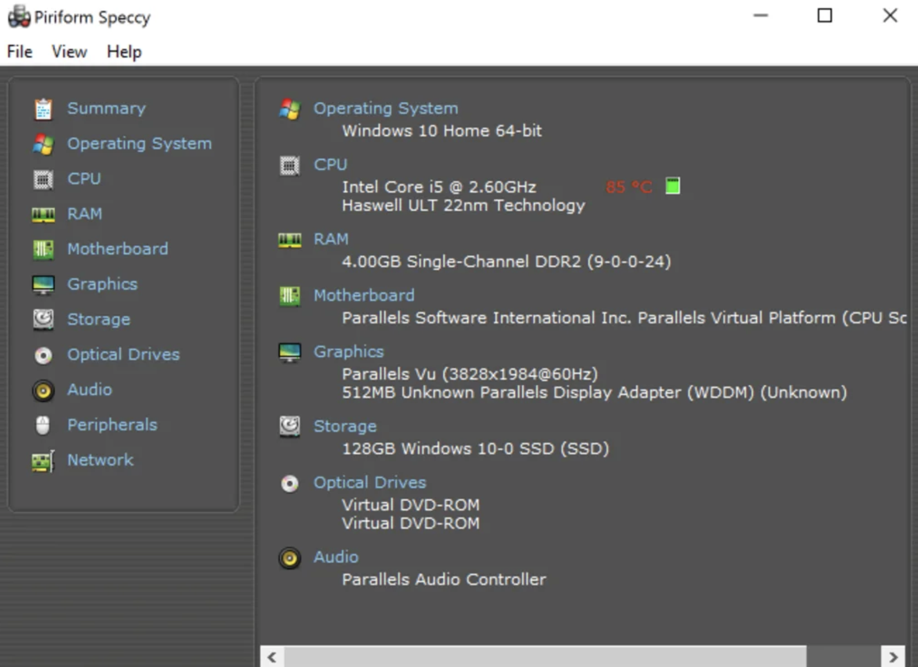Click the Piriform Speccy title bar app icon
The image size is (918, 667).
tap(19, 17)
